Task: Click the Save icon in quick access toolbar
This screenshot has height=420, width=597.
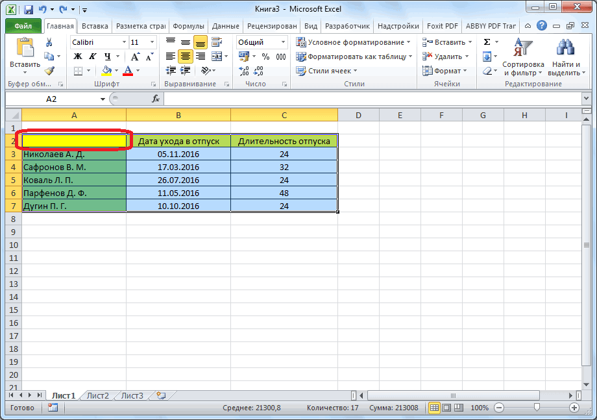Action: pyautogui.click(x=28, y=10)
